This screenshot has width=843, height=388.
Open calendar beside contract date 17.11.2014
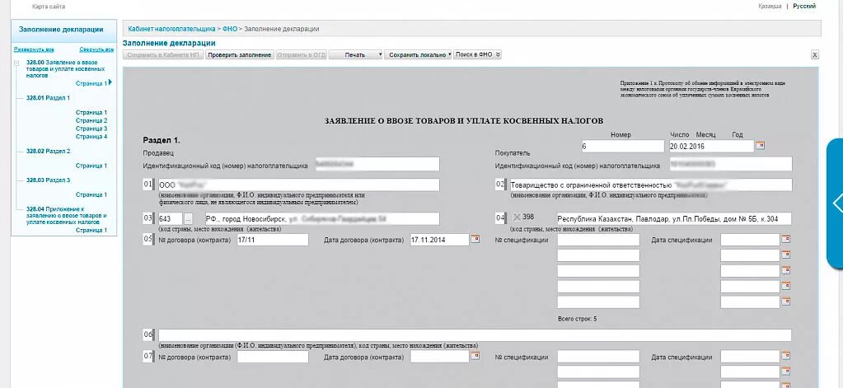[x=475, y=239]
